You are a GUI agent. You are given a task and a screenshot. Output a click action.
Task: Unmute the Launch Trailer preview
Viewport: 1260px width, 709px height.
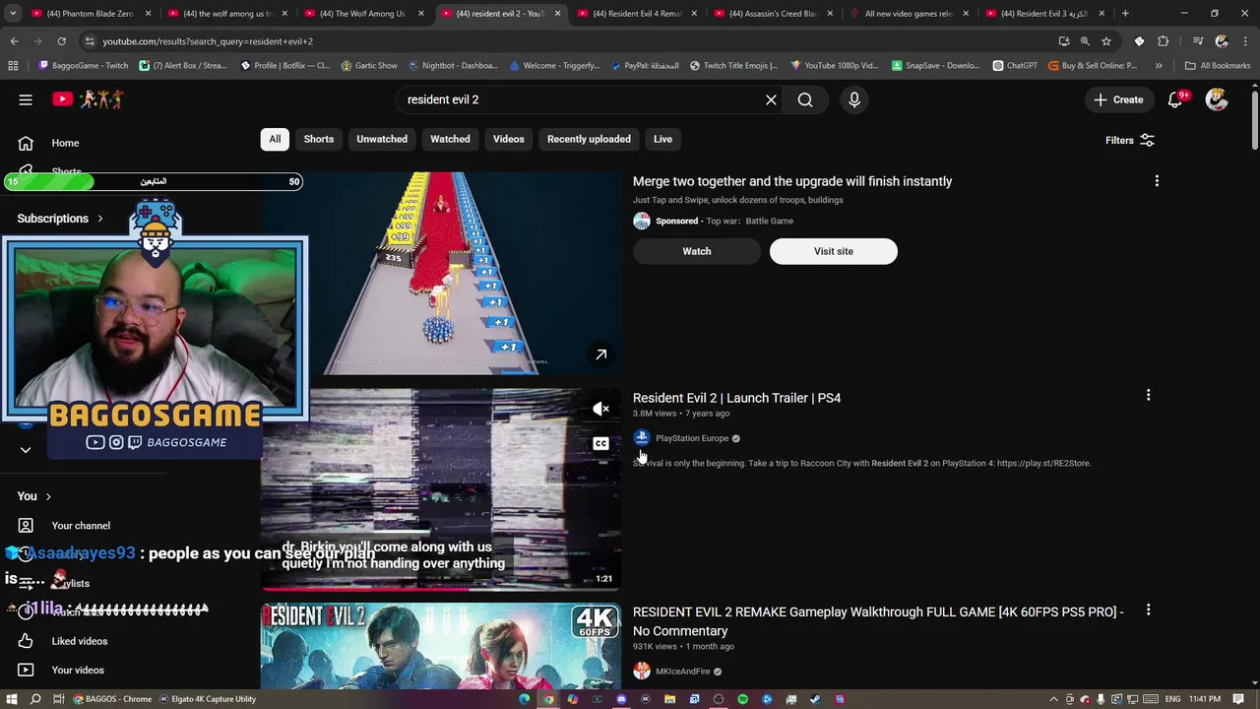pyautogui.click(x=600, y=409)
